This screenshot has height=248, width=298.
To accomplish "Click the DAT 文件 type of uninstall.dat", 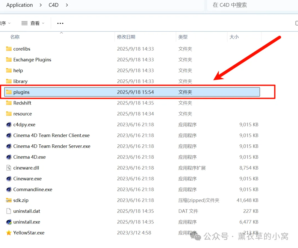I will (188, 211).
